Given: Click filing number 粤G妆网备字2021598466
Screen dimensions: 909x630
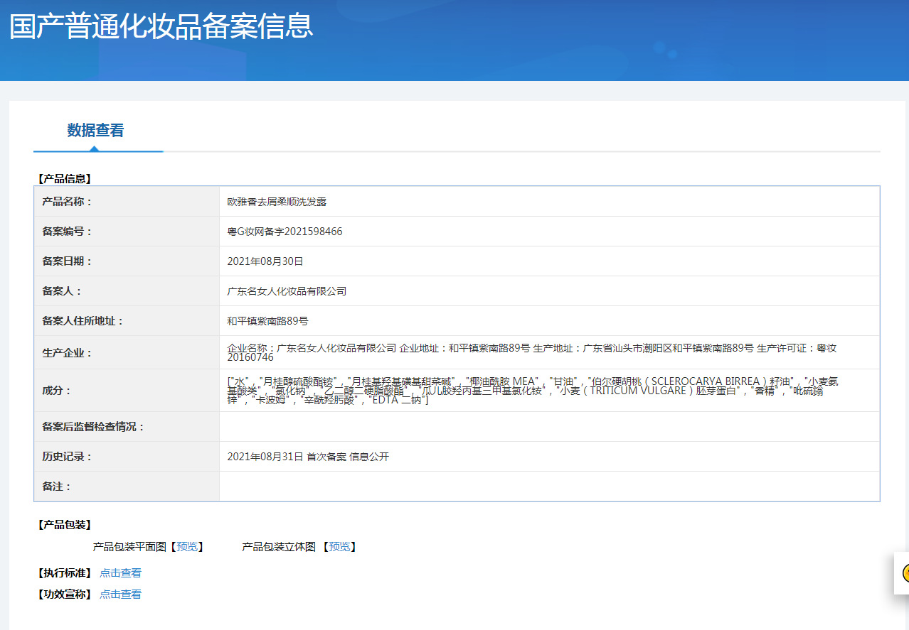Looking at the screenshot, I should pos(285,231).
